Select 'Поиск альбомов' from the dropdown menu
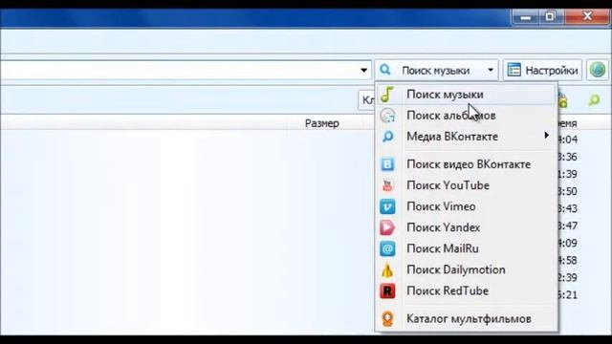The image size is (612, 344). pos(466,116)
